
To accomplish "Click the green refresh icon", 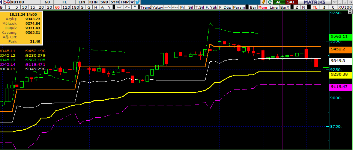I will 270,2.
